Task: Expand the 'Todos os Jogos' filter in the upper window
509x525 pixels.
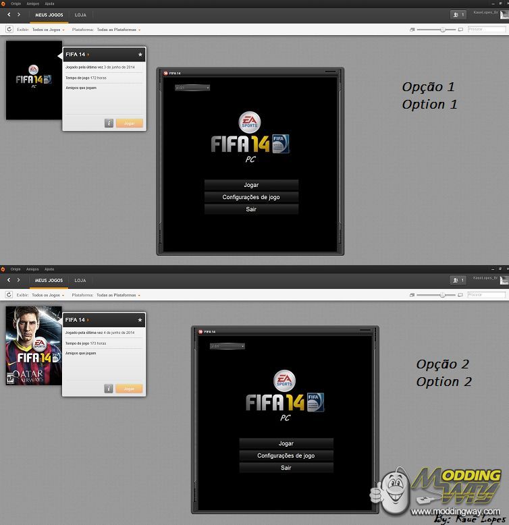Action: pyautogui.click(x=49, y=30)
